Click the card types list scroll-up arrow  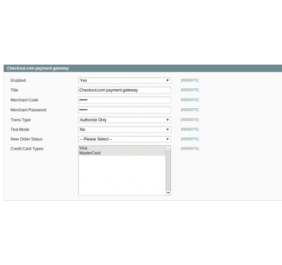tap(168, 148)
